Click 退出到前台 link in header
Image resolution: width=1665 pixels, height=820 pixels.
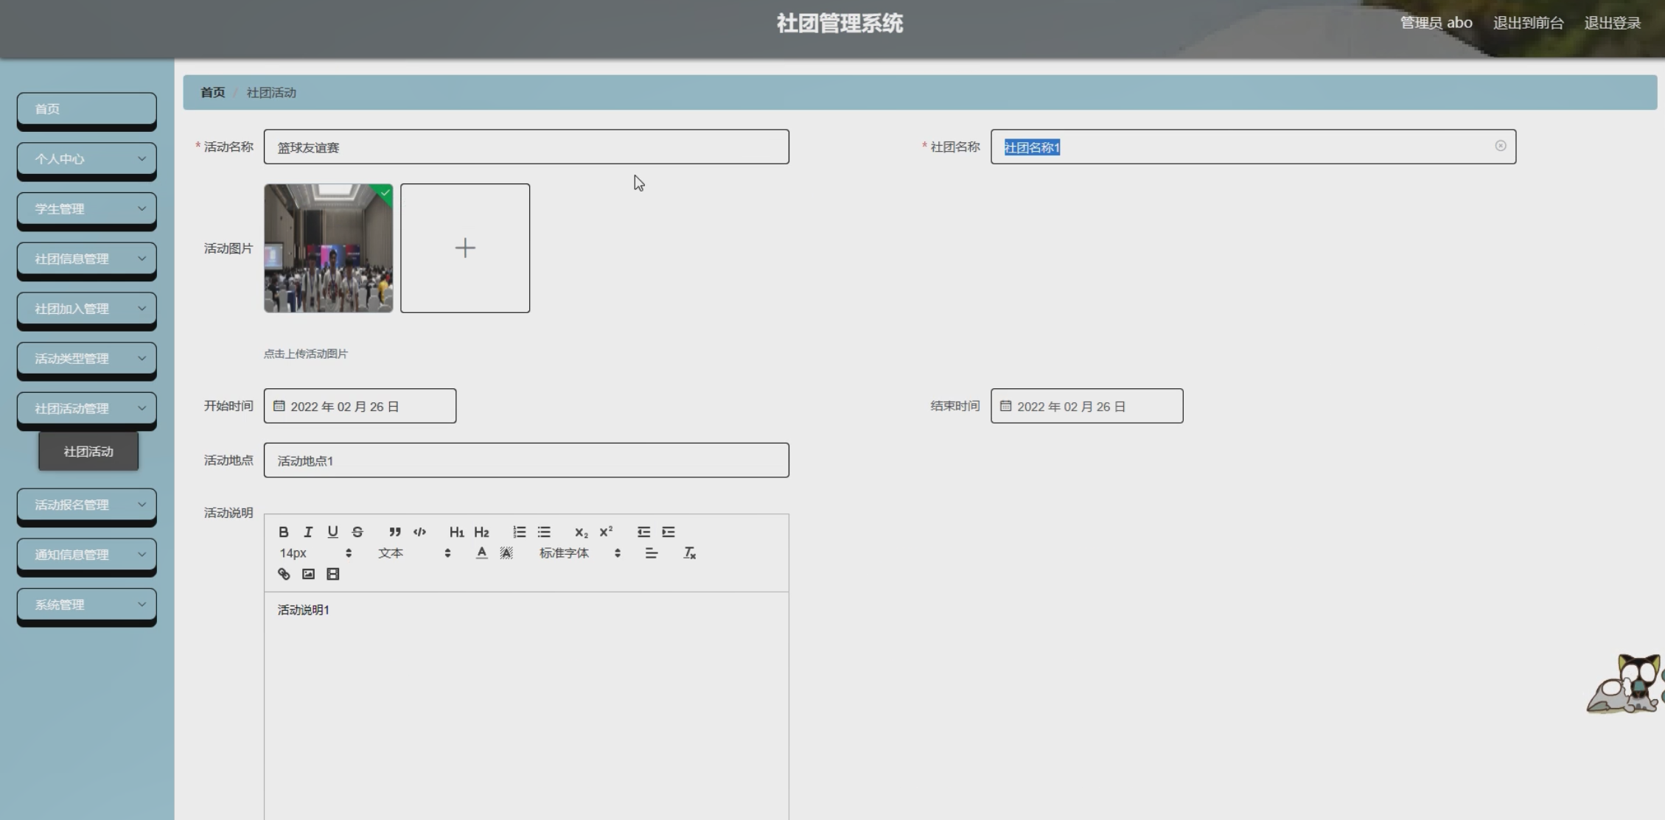1528,23
